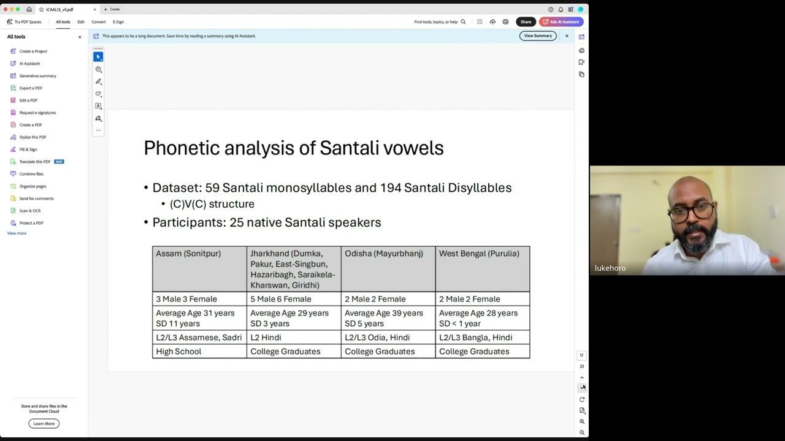The image size is (785, 441).
Task: Open Stylize this PDF tool
Action: point(33,137)
